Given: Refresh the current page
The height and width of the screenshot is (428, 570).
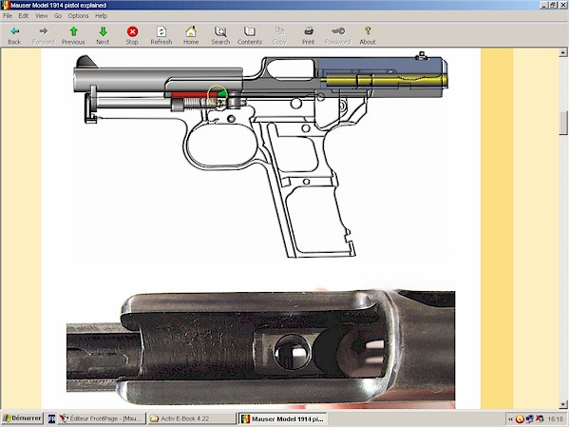Looking at the screenshot, I should 161,36.
